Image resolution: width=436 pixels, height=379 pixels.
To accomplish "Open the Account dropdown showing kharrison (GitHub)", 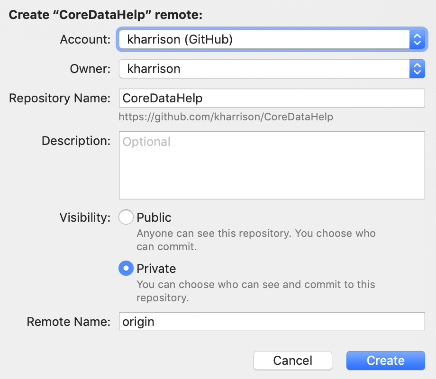I will (263, 40).
